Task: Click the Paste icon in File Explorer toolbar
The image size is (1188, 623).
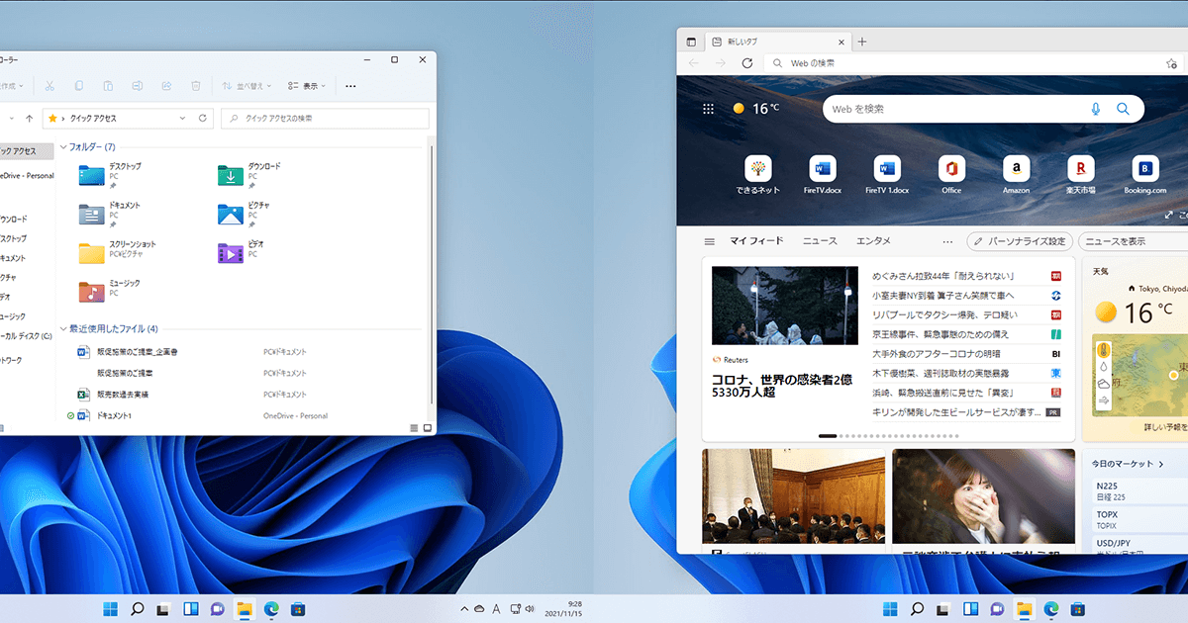Action: click(x=109, y=86)
